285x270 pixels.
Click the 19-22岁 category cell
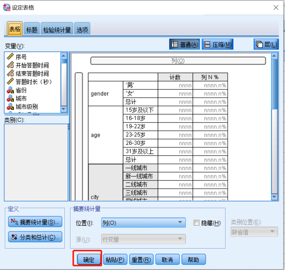(x=140, y=127)
